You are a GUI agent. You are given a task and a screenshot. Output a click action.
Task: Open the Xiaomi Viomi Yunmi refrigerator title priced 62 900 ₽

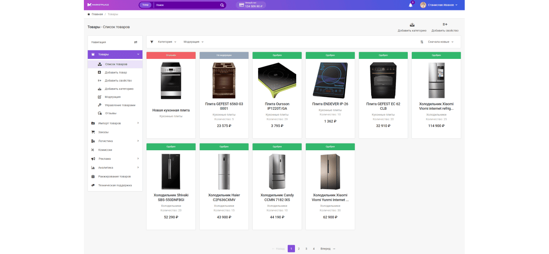point(330,198)
